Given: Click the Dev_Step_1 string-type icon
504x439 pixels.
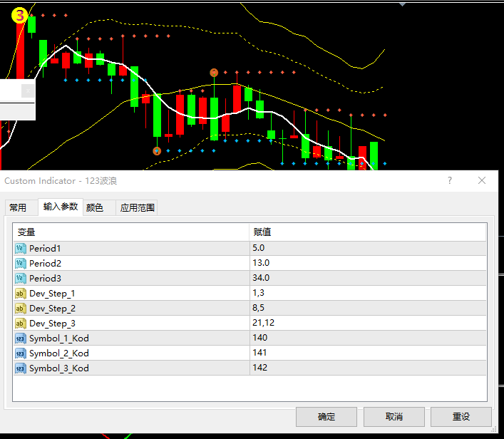Looking at the screenshot, I should [21, 294].
